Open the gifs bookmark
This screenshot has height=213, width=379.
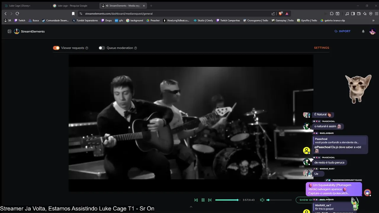pyautogui.click(x=119, y=20)
